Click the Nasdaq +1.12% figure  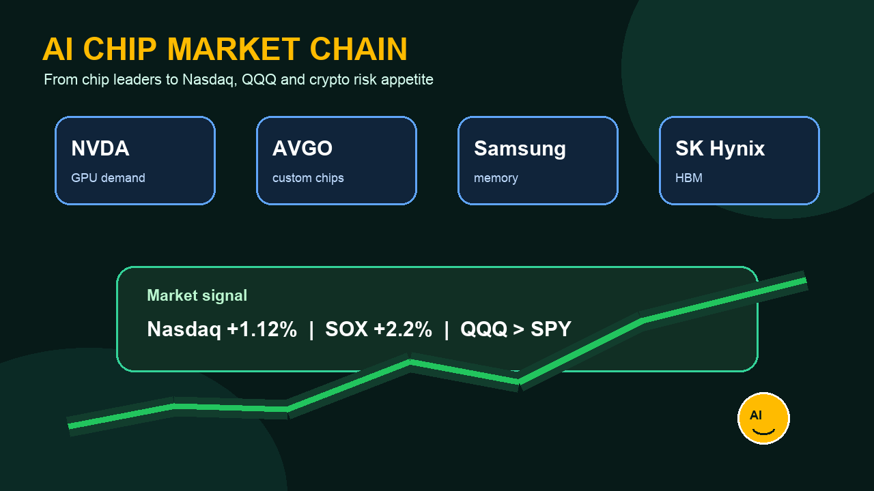click(x=222, y=329)
